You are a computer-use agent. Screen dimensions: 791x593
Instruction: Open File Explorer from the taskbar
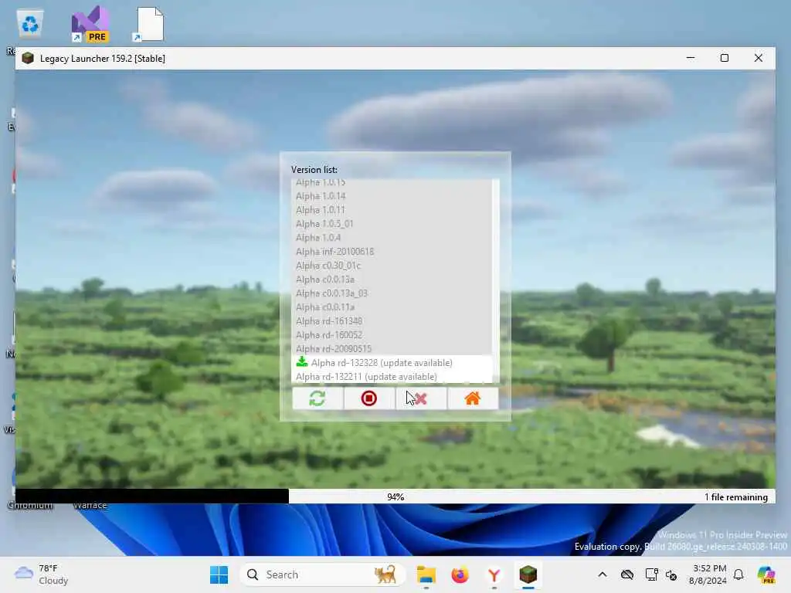tap(426, 574)
